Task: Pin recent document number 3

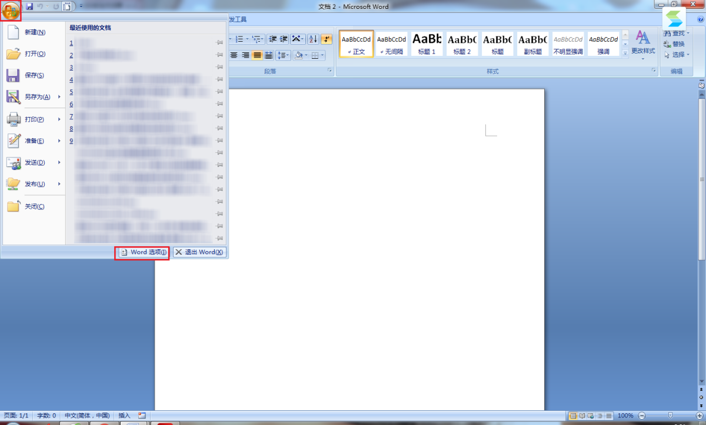Action: click(219, 67)
